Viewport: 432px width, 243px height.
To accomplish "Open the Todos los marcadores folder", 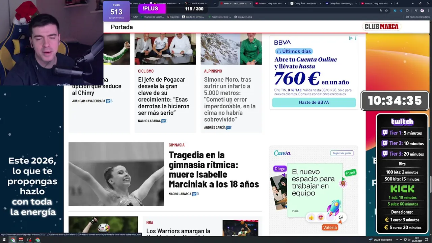I will 418,17.
